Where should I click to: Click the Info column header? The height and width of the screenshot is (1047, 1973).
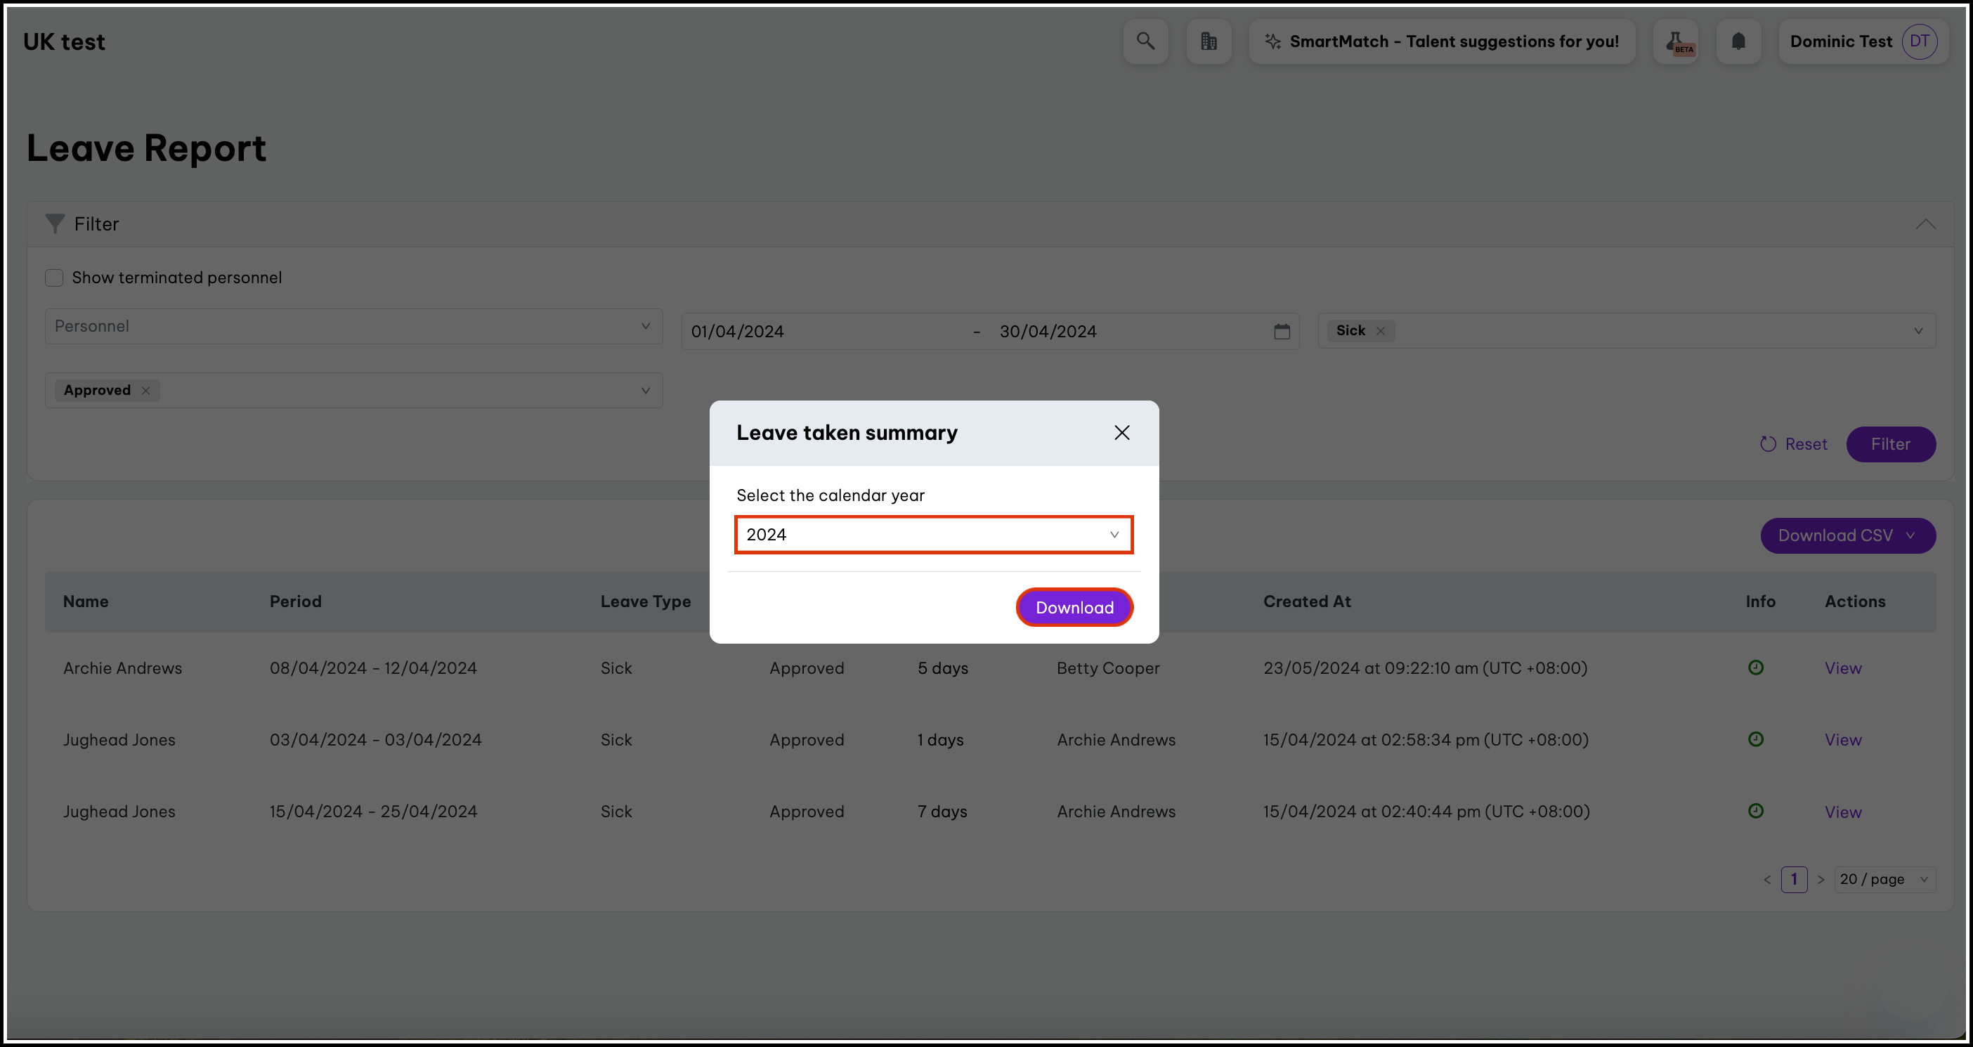point(1760,601)
